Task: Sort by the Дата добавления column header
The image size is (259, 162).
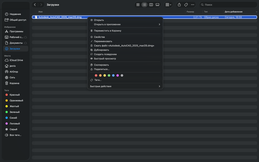Action: [233, 12]
